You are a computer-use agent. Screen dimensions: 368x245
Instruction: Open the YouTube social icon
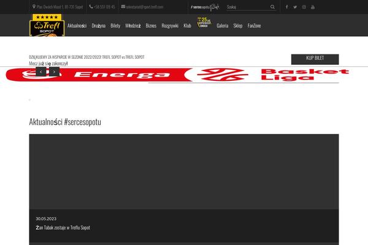coord(313,7)
